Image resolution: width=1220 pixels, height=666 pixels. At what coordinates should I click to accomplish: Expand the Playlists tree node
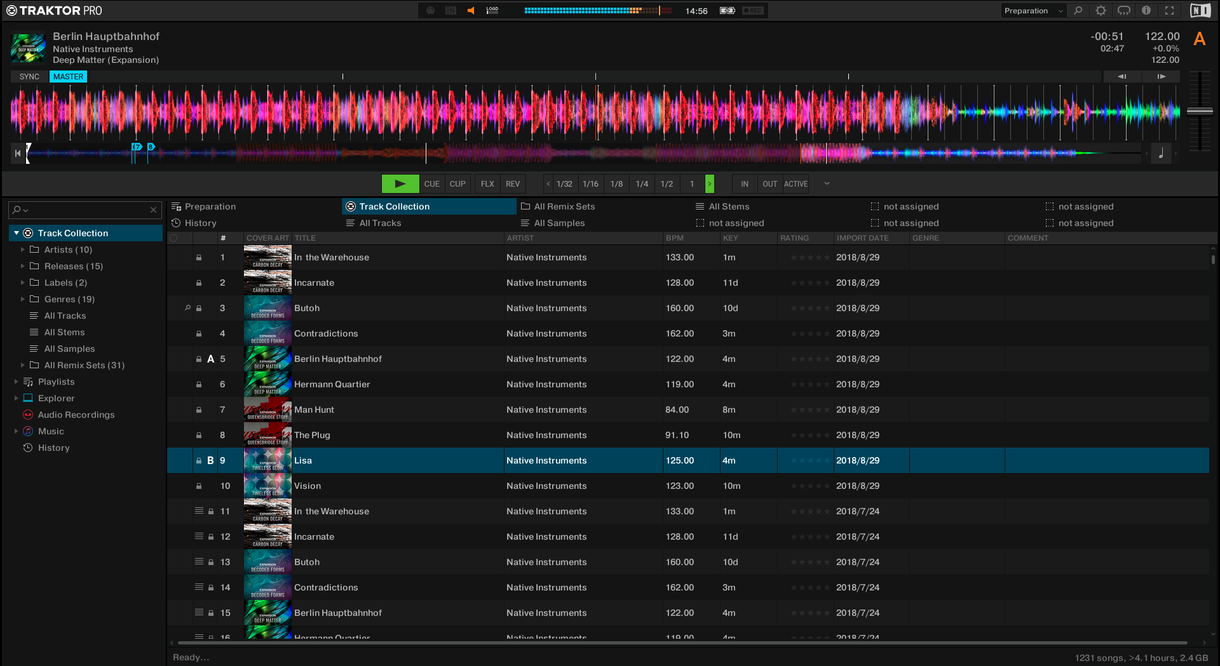pyautogui.click(x=17, y=382)
